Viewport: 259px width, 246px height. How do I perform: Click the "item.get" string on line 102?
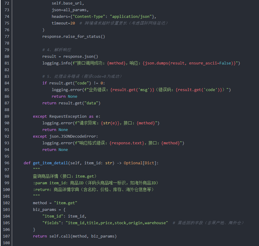65,203
